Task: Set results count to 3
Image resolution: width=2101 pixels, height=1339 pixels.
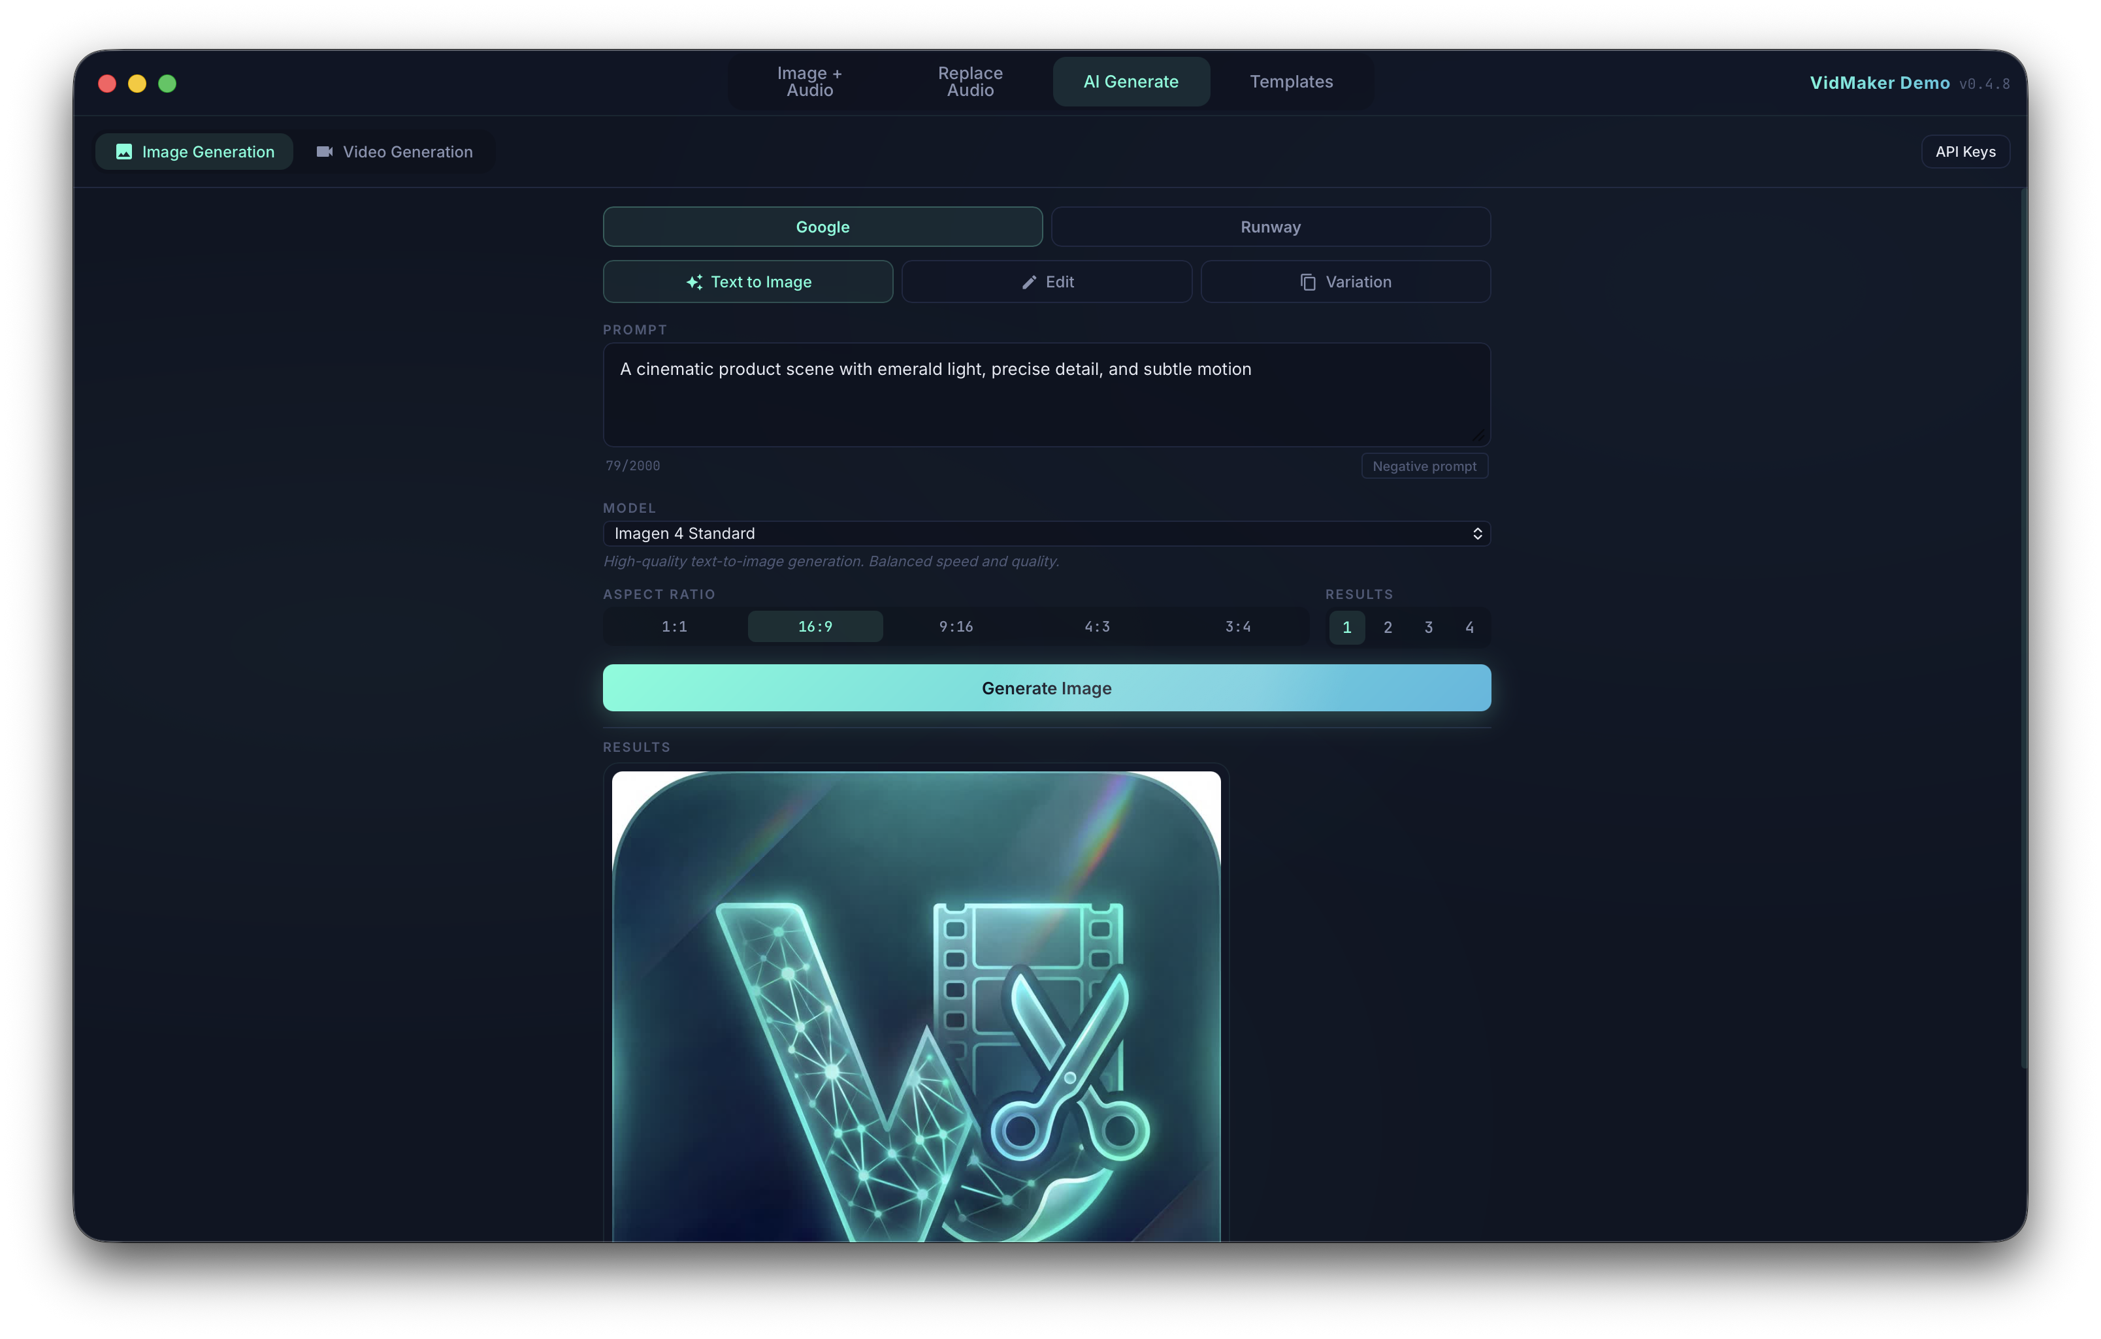Action: (1428, 627)
